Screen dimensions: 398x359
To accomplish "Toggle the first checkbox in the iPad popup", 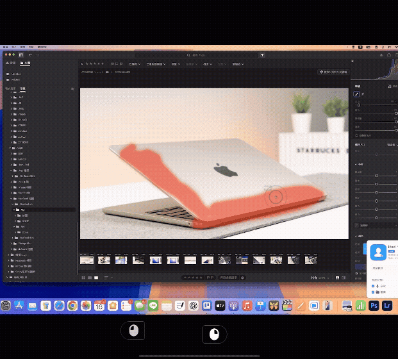I will pos(374,286).
